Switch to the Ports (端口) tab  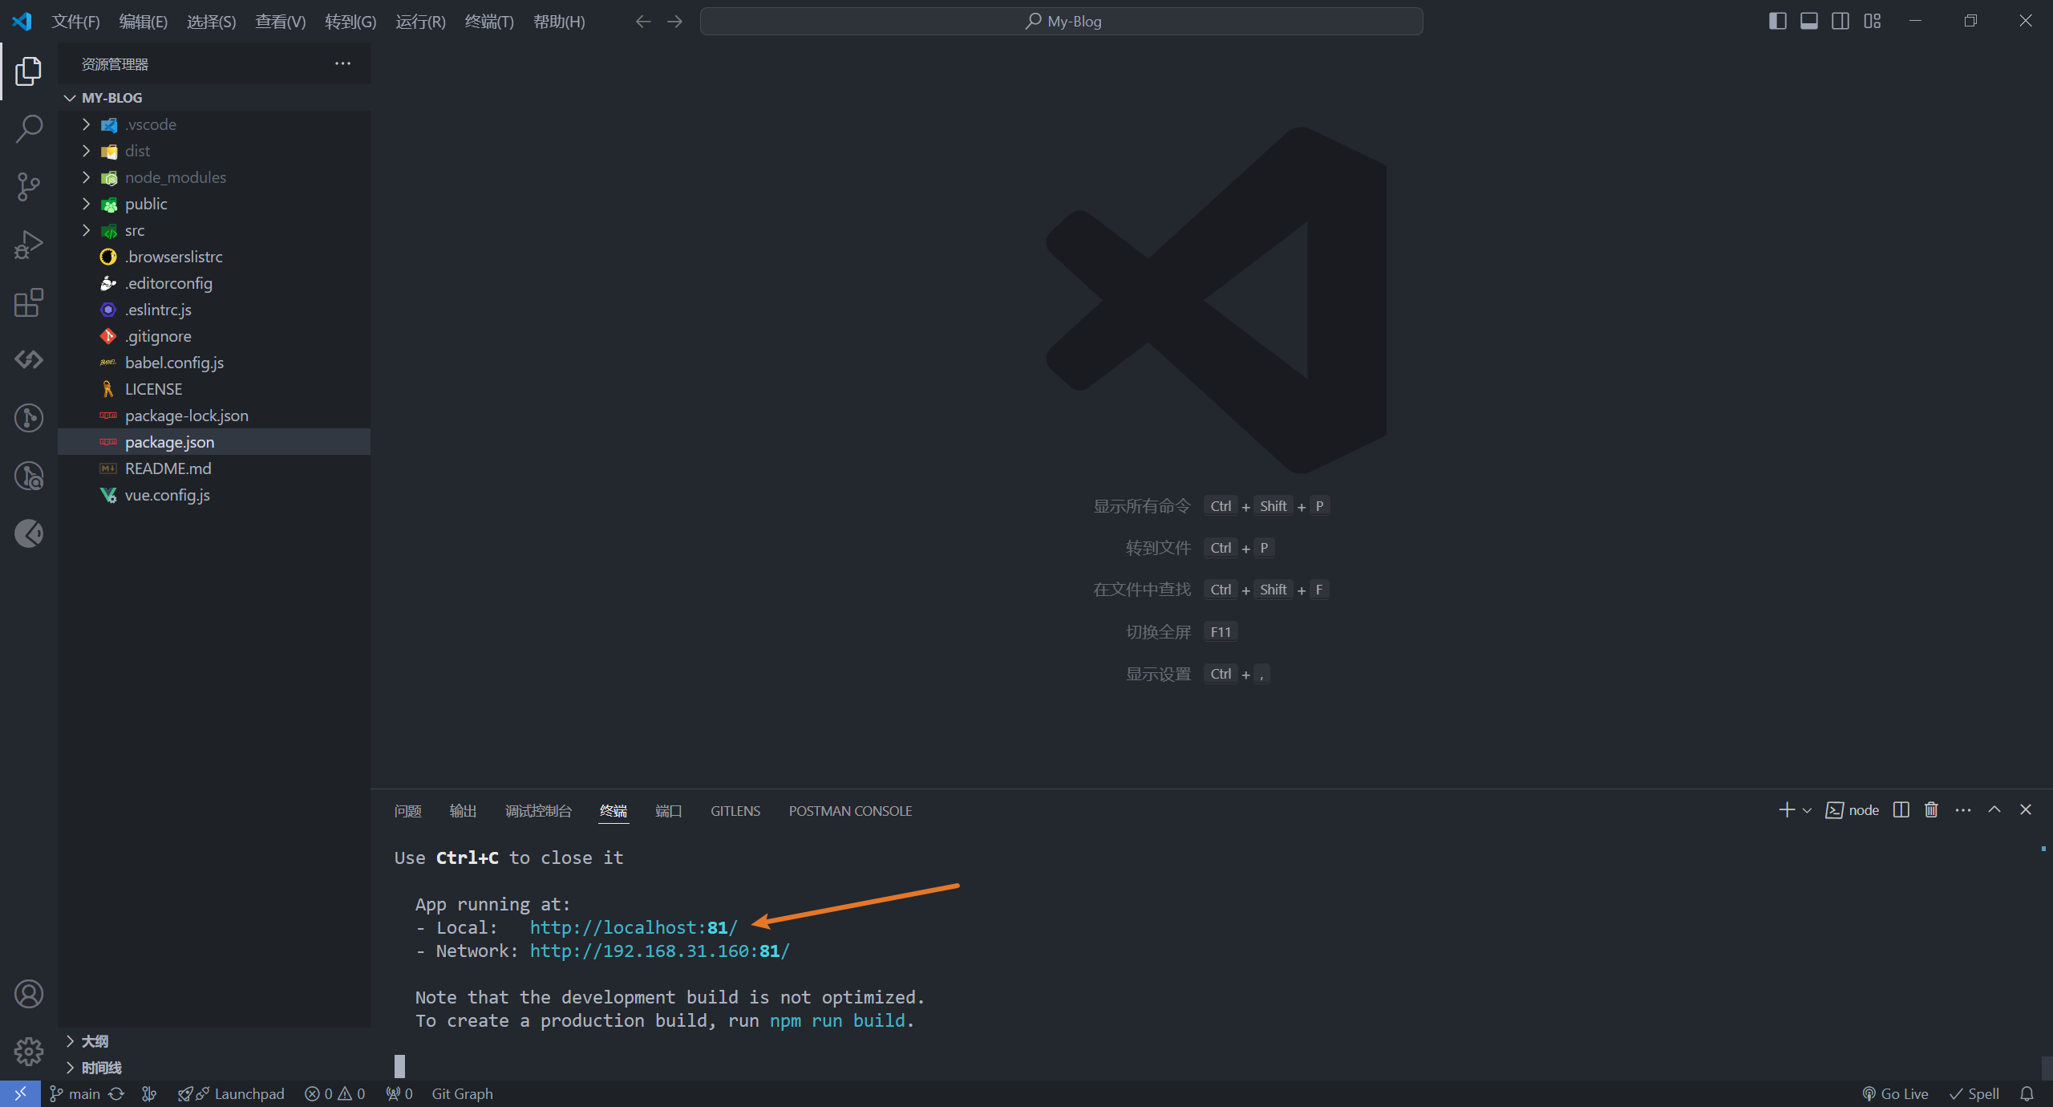[x=669, y=811]
